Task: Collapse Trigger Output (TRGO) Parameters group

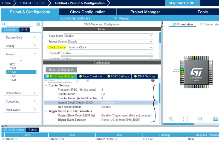Action: click(x=46, y=111)
